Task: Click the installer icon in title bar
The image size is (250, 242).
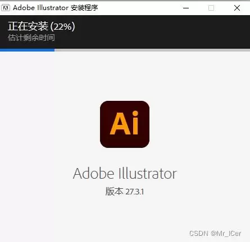Action: click(6, 8)
